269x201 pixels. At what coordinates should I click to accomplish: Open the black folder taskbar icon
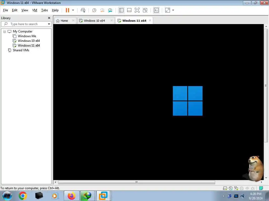(x=39, y=196)
